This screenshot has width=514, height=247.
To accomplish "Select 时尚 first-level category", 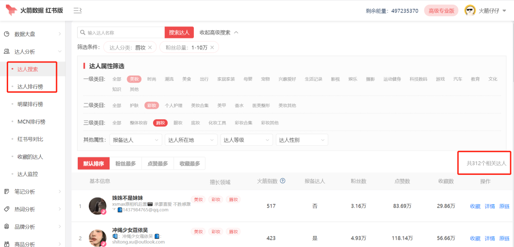I will point(152,79).
